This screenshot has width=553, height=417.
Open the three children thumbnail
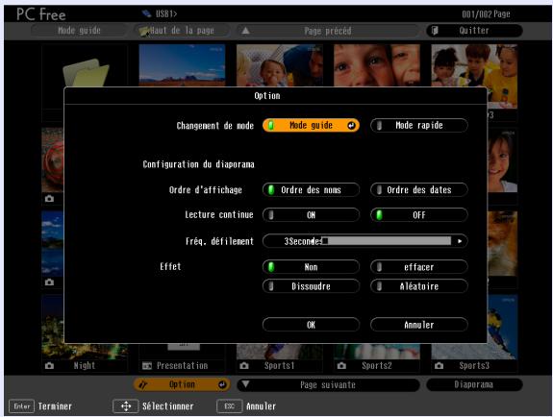474,76
